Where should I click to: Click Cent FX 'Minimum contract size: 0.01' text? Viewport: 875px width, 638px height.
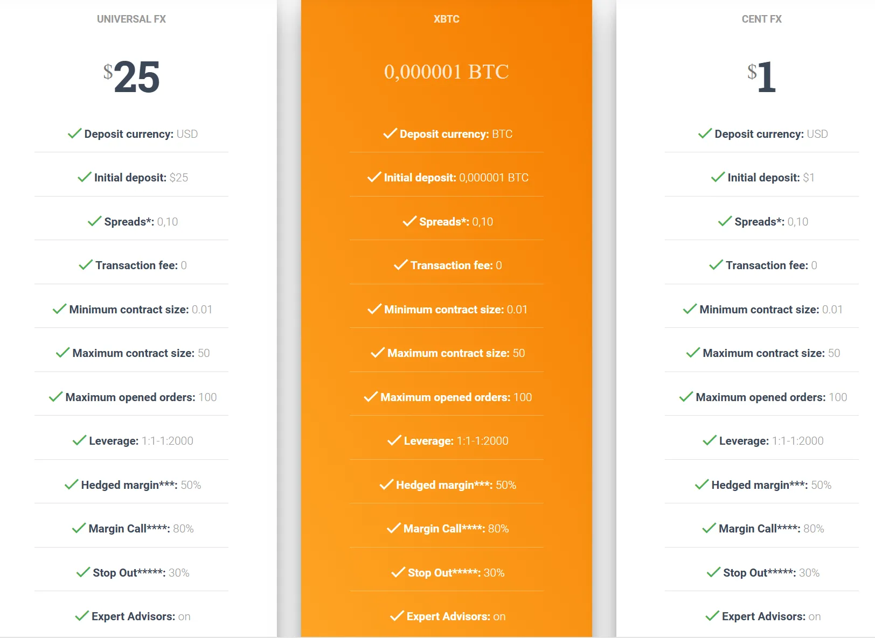[772, 310]
